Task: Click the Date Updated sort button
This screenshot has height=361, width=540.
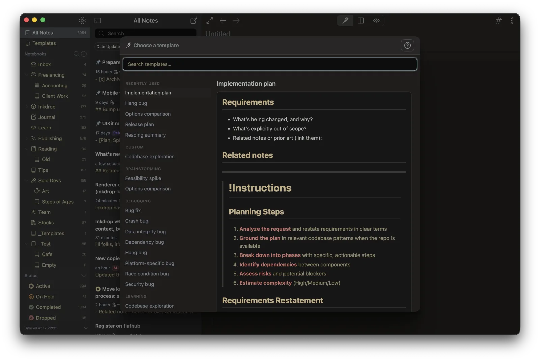Action: tap(108, 47)
